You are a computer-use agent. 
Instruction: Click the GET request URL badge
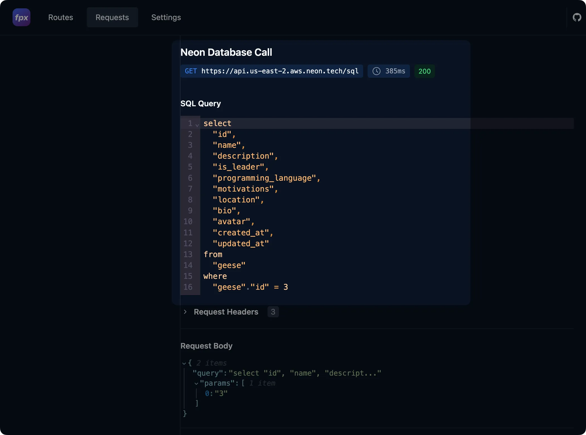click(x=272, y=71)
